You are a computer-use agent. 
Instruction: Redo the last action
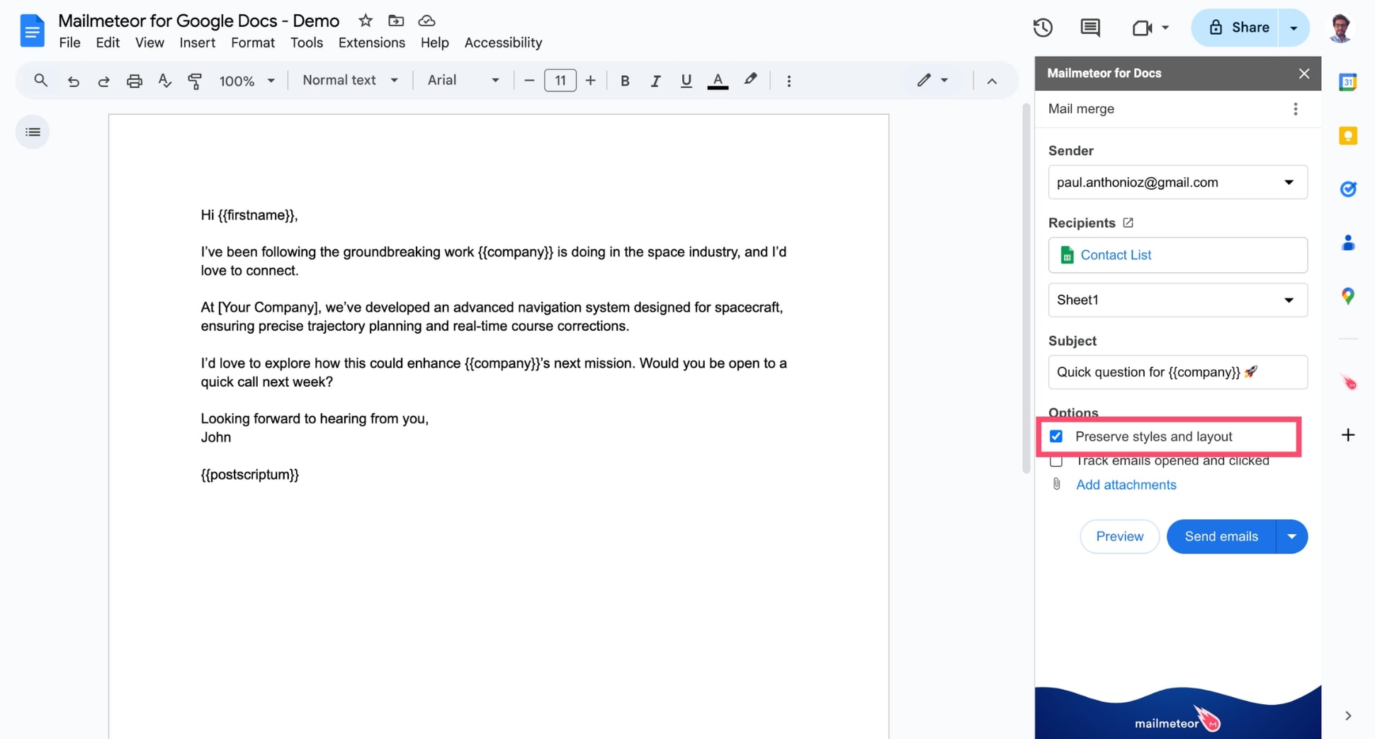pos(103,81)
